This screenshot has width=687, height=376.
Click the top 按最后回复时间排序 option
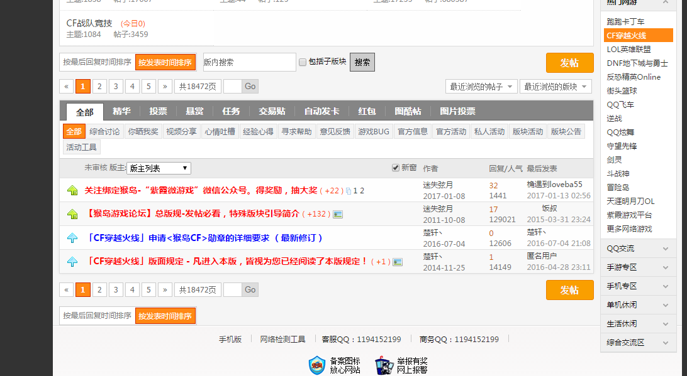[x=98, y=62]
